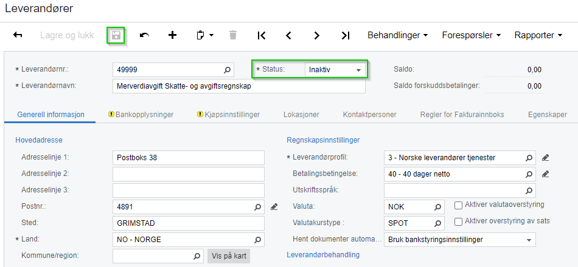
Task: Click the Saldo value 0,00
Action: (534, 70)
